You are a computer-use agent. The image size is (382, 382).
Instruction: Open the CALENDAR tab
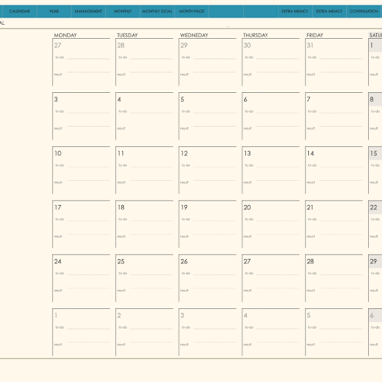(x=20, y=12)
